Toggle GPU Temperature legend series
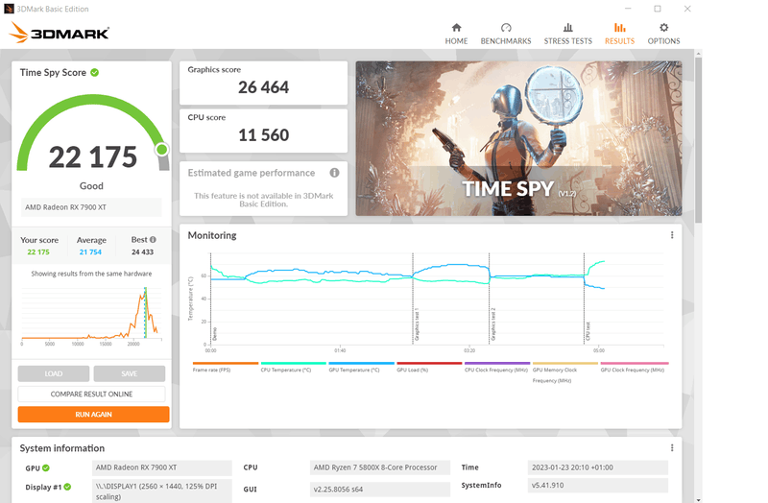768x503 pixels. coord(361,368)
